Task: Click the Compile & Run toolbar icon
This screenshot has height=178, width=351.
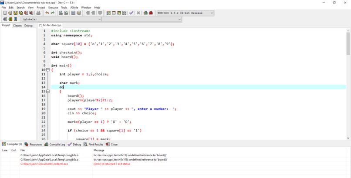Action: [x=119, y=13]
